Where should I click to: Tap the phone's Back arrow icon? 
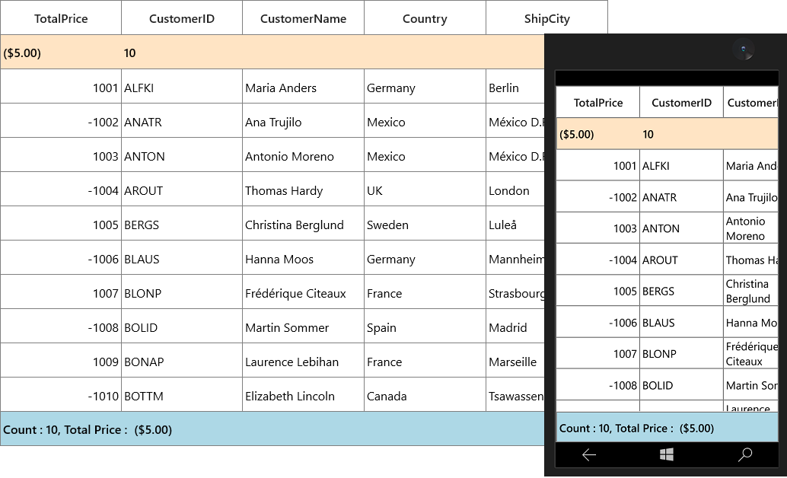coord(589,455)
